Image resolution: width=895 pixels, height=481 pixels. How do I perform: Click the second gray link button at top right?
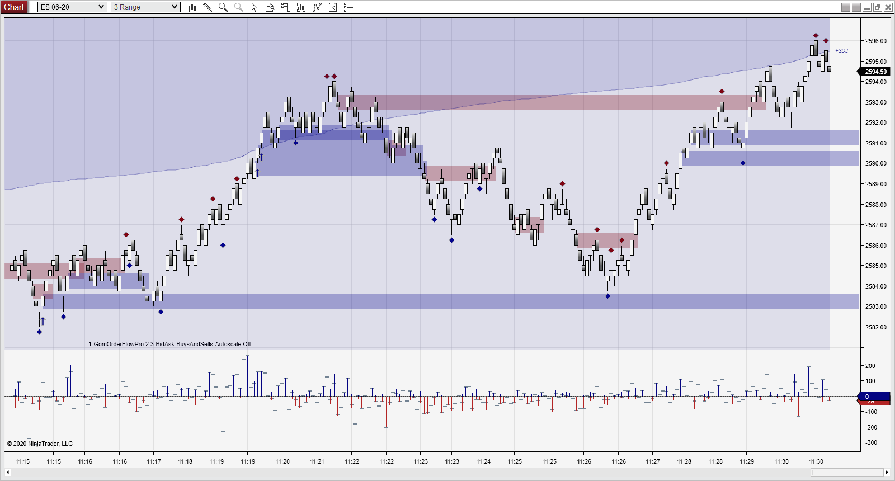coord(856,7)
